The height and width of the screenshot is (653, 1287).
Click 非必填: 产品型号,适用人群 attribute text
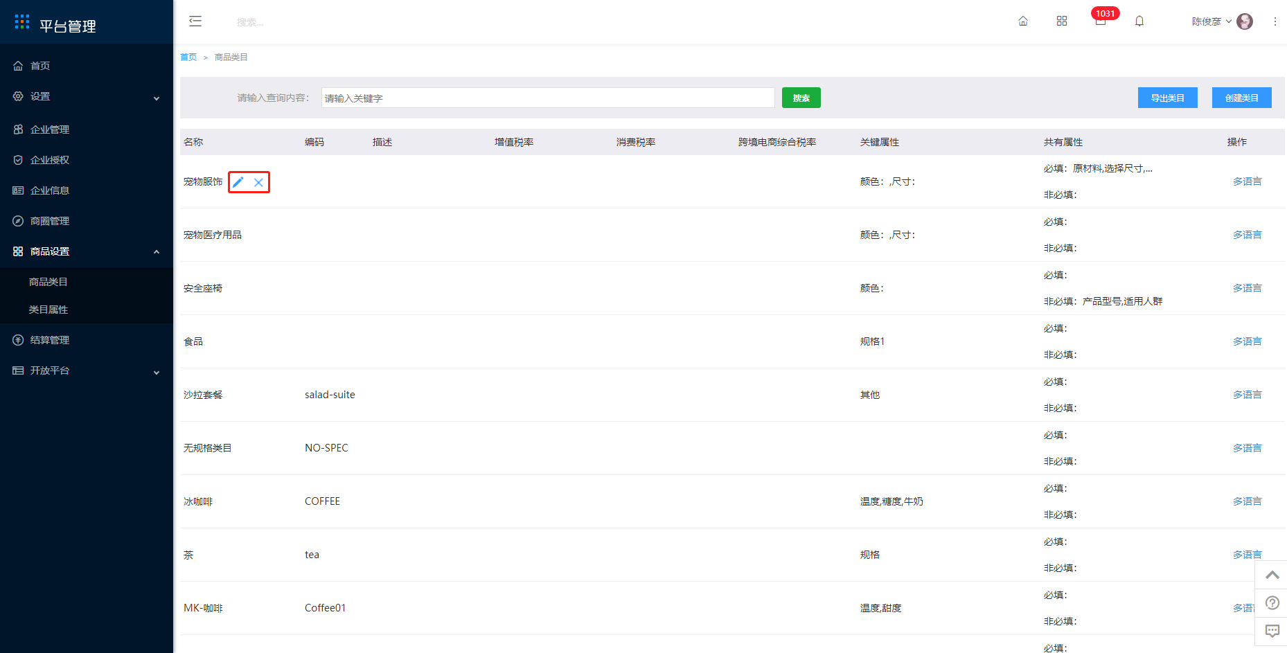click(x=1103, y=301)
